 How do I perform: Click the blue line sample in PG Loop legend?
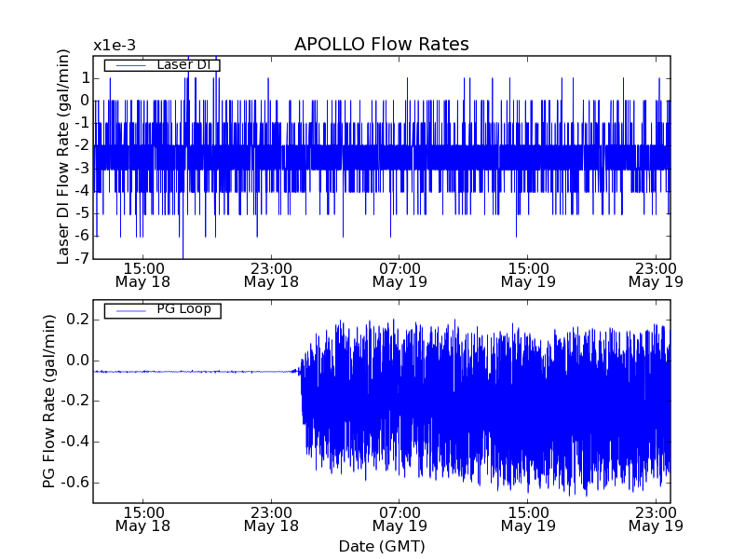click(x=126, y=310)
